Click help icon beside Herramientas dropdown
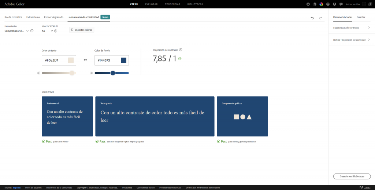This screenshot has width=375, height=190. 32,31
